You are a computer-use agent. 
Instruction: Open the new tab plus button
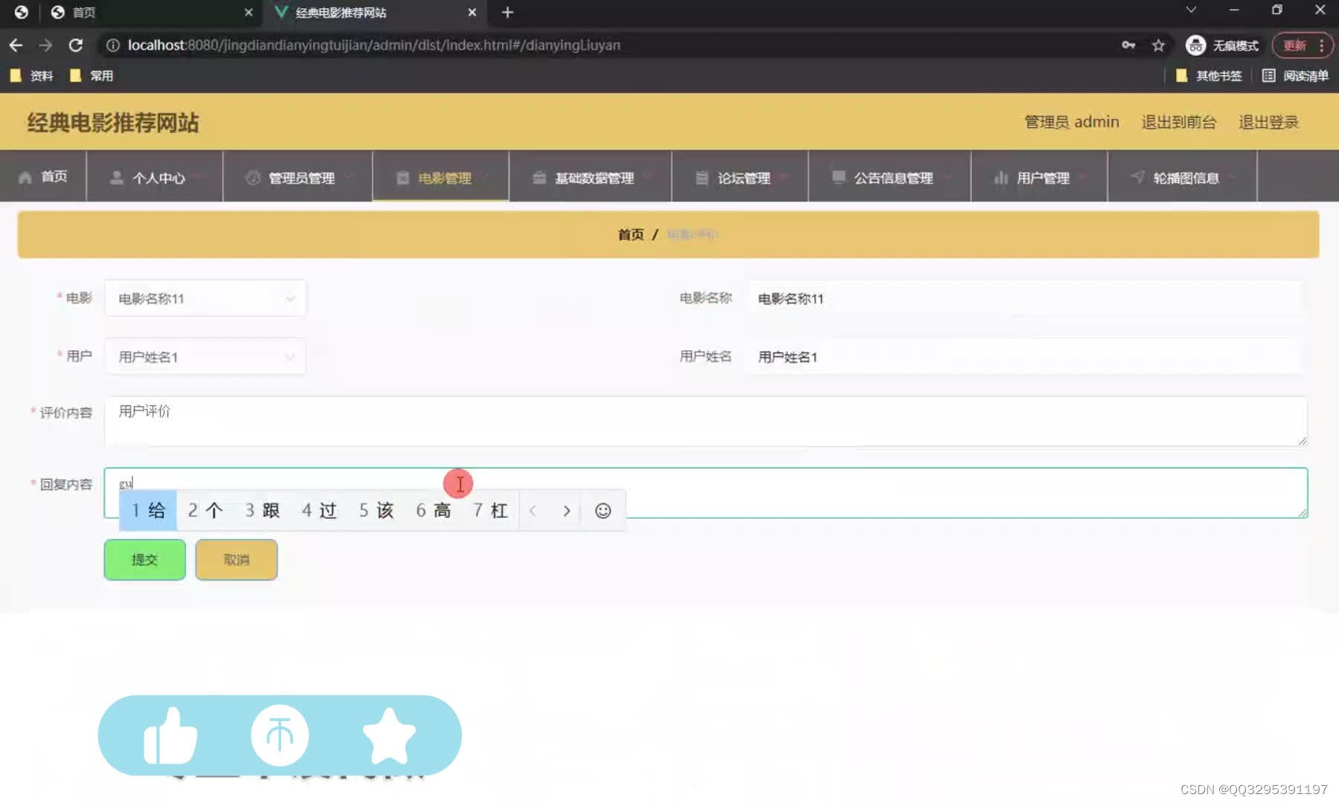(x=507, y=12)
